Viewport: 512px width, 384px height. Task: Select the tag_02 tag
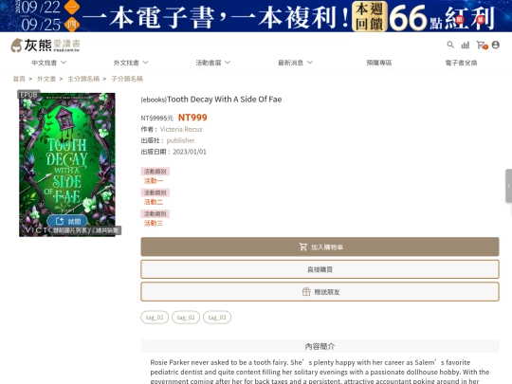[186, 317]
